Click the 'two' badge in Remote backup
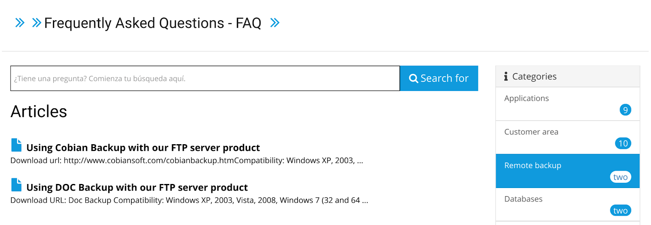Viewport: 651px width, 225px height. (620, 177)
